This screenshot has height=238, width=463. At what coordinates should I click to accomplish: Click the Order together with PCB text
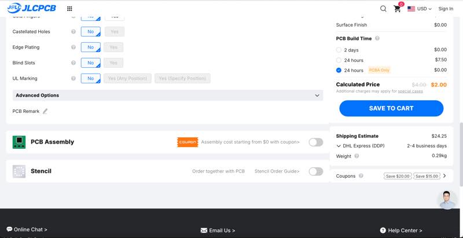pos(219,171)
